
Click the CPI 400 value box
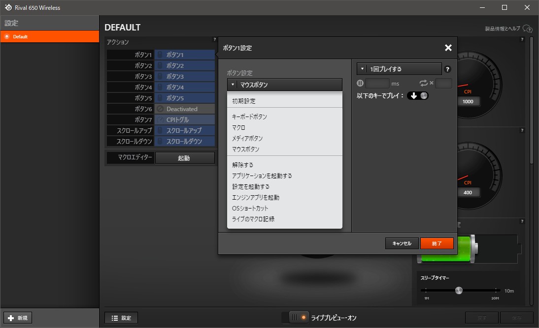[x=468, y=192]
